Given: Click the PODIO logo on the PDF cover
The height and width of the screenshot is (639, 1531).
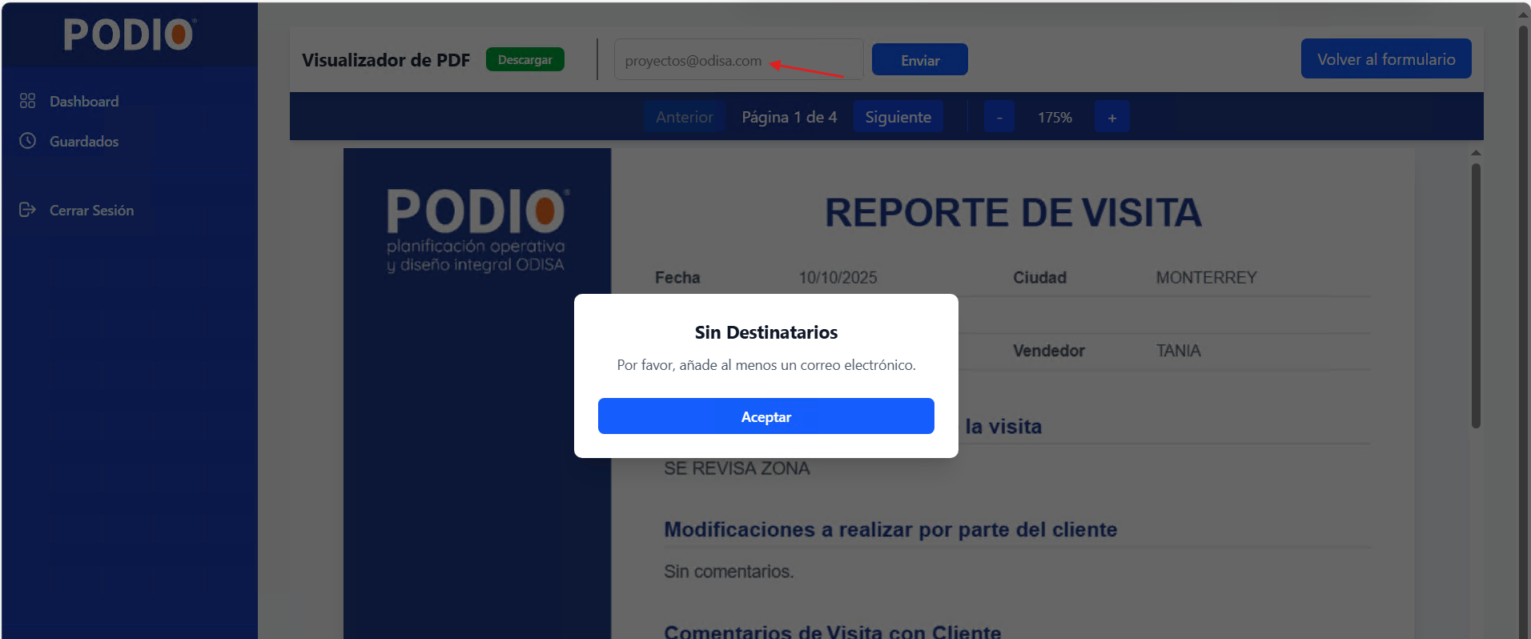Looking at the screenshot, I should 477,231.
